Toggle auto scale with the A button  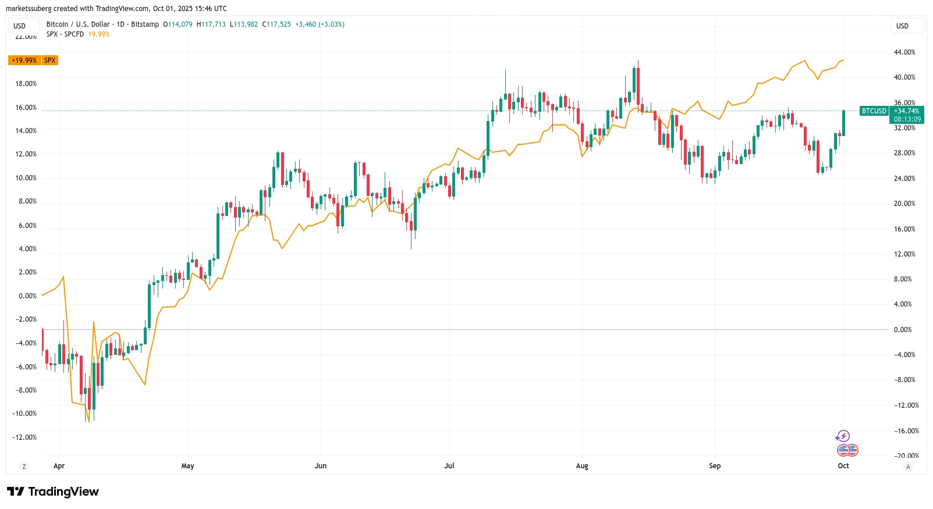click(908, 467)
